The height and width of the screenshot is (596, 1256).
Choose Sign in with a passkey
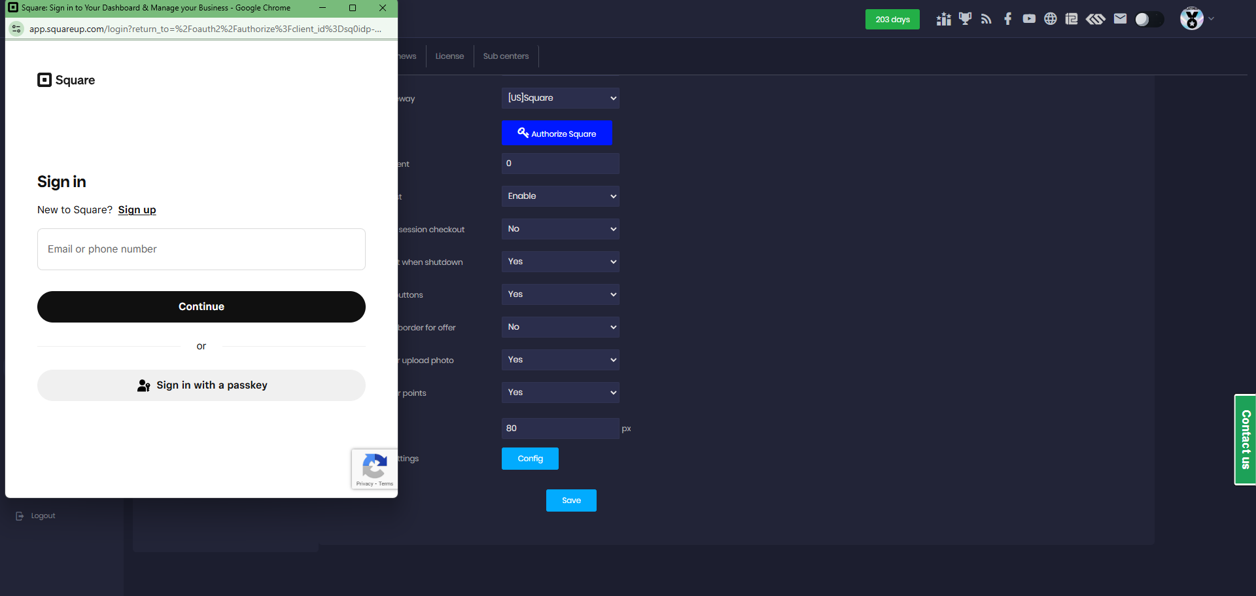click(x=201, y=385)
